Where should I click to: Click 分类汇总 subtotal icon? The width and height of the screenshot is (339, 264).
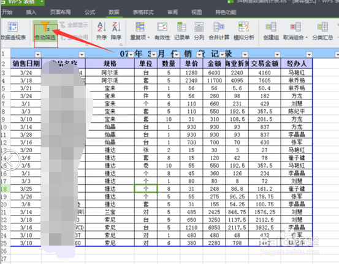point(322,27)
